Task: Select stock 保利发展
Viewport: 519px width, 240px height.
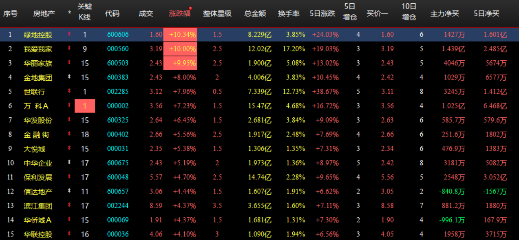Action: pyautogui.click(x=38, y=177)
